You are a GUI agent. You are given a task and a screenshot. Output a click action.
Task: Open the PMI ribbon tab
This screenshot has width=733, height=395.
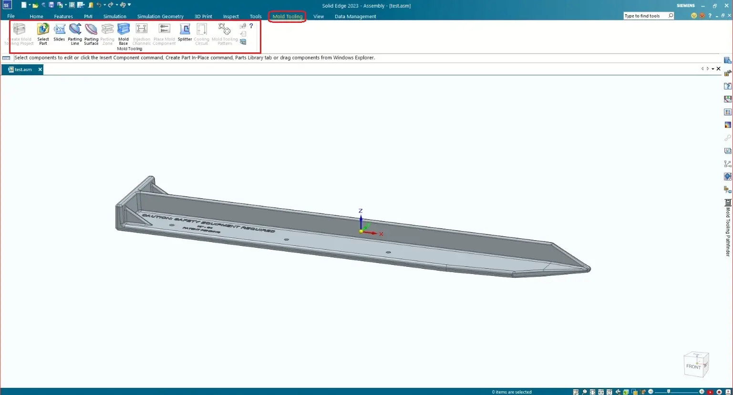pyautogui.click(x=88, y=16)
